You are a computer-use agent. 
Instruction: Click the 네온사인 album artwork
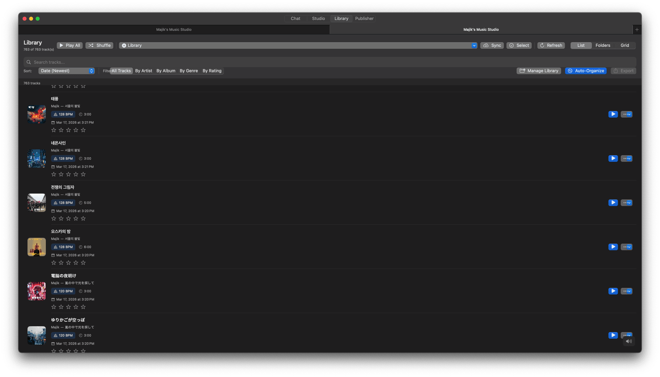(37, 159)
